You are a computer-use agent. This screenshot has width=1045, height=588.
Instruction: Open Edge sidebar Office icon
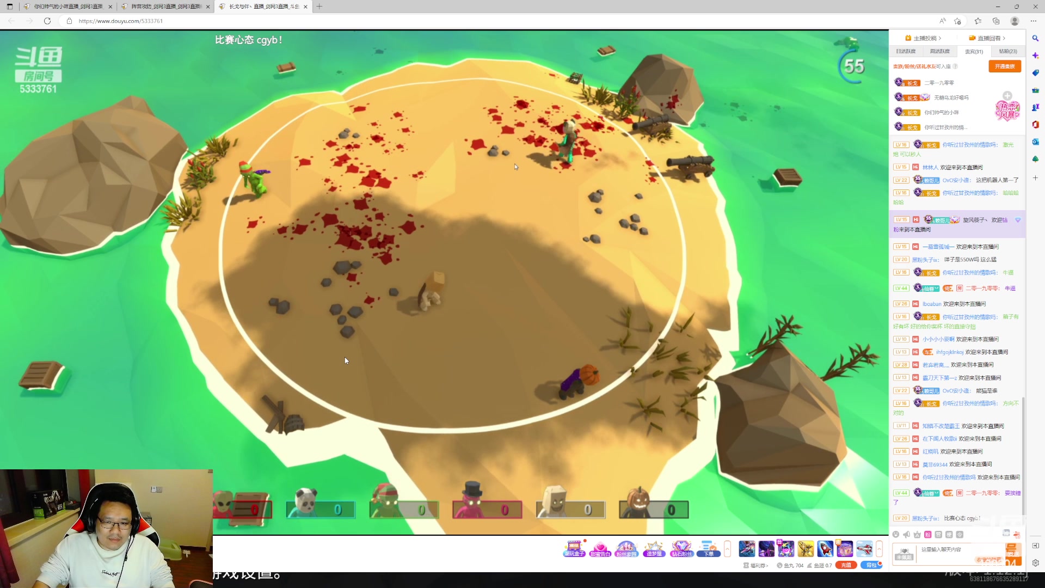(x=1035, y=125)
